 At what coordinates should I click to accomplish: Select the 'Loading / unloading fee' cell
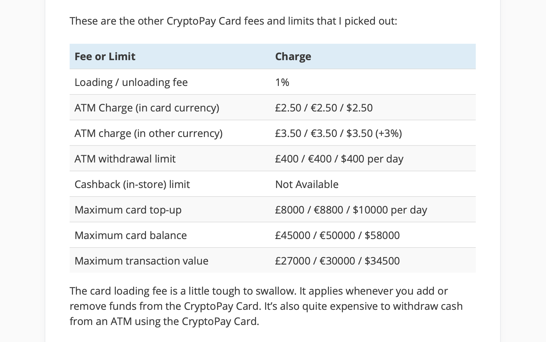(x=131, y=82)
